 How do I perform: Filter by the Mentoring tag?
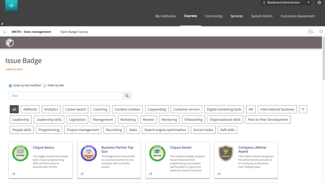click(169, 120)
